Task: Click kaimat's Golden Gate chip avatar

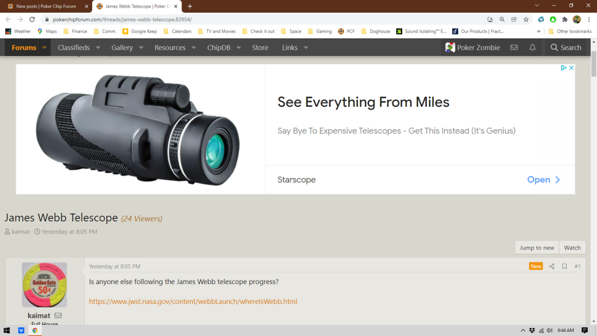Action: 44,285
